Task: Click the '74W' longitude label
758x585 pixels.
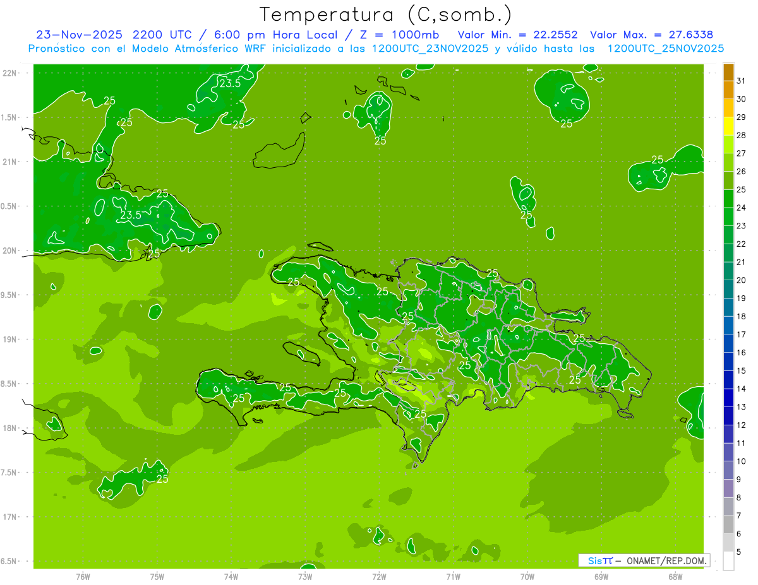Action: [231, 577]
